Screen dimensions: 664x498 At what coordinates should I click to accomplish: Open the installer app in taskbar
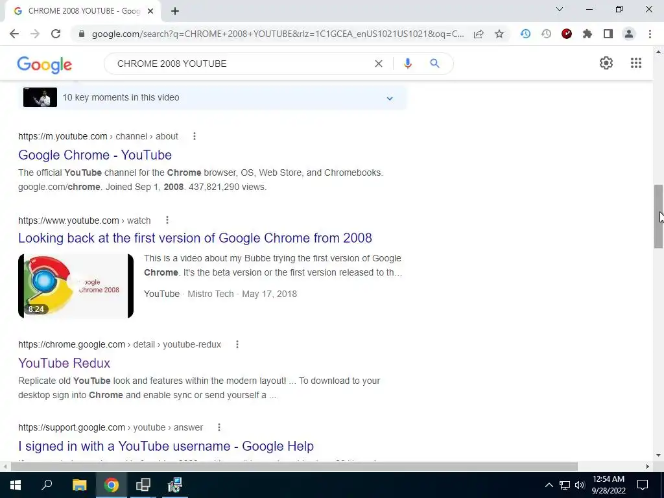(175, 485)
